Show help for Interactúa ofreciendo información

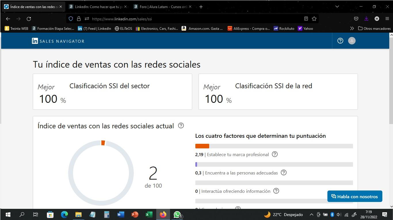[x=276, y=191]
